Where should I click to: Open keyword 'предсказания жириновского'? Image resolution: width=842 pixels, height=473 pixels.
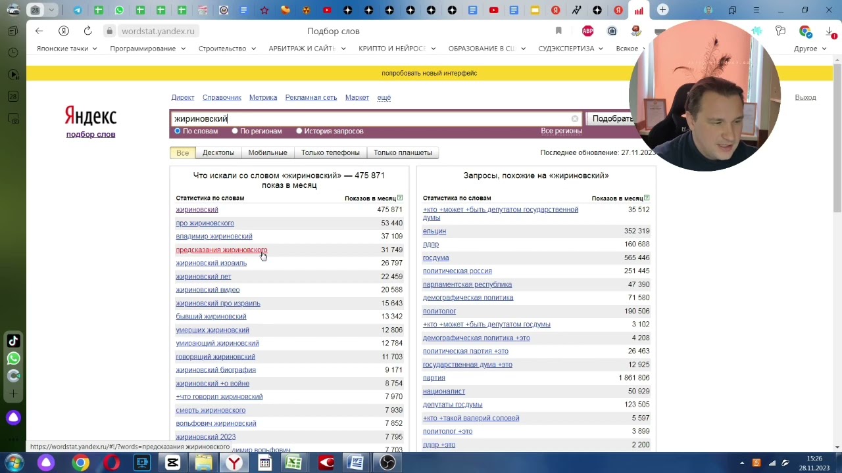pos(221,250)
